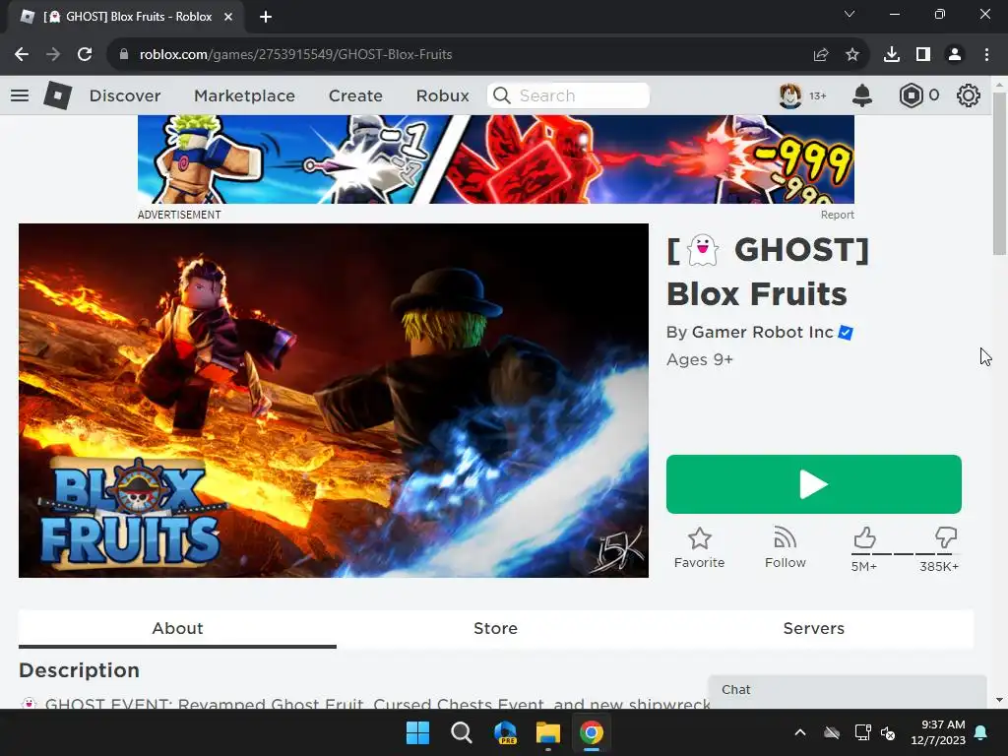Open the Discover page
Screen dimensions: 1008x756
click(125, 95)
